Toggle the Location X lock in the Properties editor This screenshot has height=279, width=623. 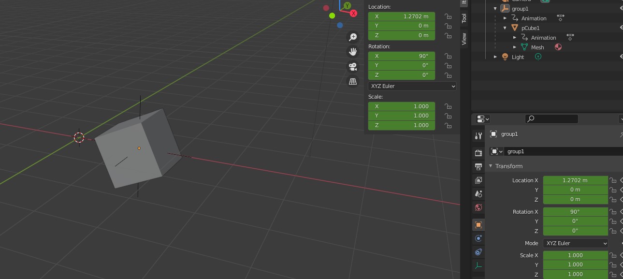tap(613, 180)
